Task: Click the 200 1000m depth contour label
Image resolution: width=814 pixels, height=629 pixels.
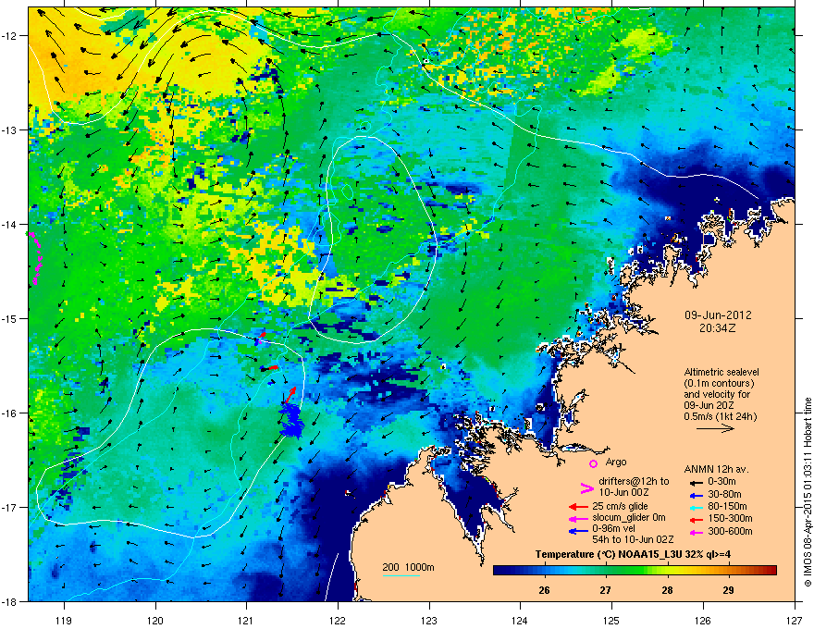Action: 408,567
